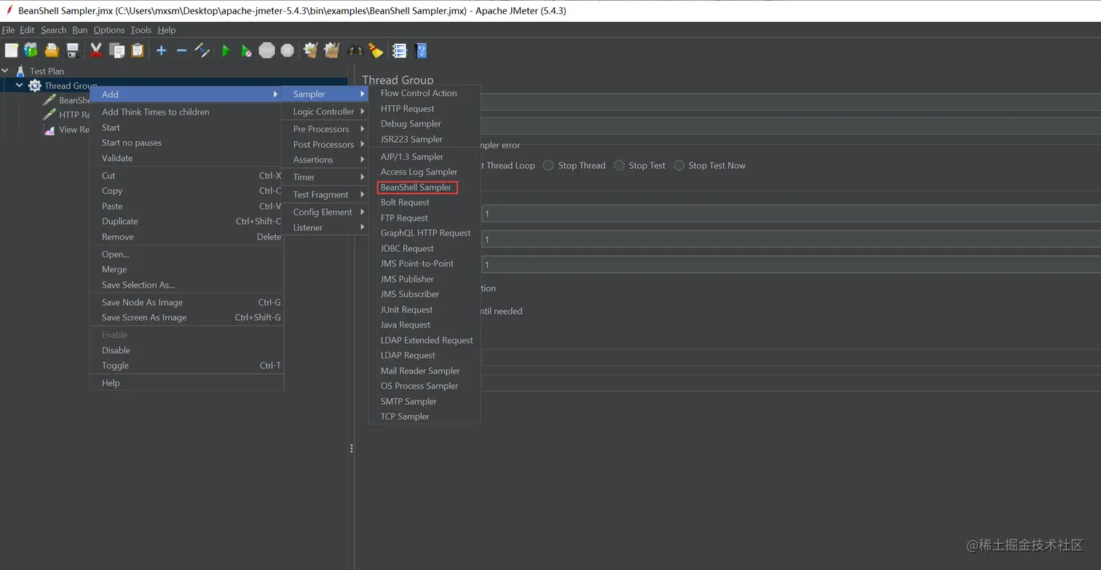Click the Cut scissors toolbar icon
Screen dimensions: 1101x570
coord(96,50)
